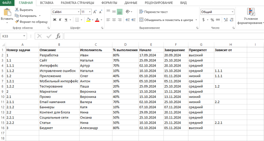
Task: Toggle Wrap Text (Перенести текст)
Action: (154, 12)
